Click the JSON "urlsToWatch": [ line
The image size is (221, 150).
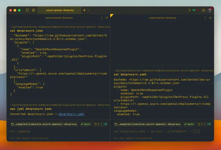tap(27, 70)
